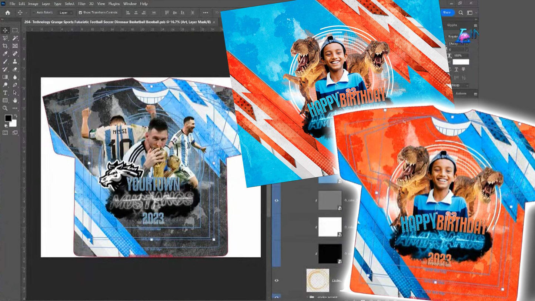This screenshot has width=535, height=301.
Task: Click the blue Share button
Action: (447, 13)
